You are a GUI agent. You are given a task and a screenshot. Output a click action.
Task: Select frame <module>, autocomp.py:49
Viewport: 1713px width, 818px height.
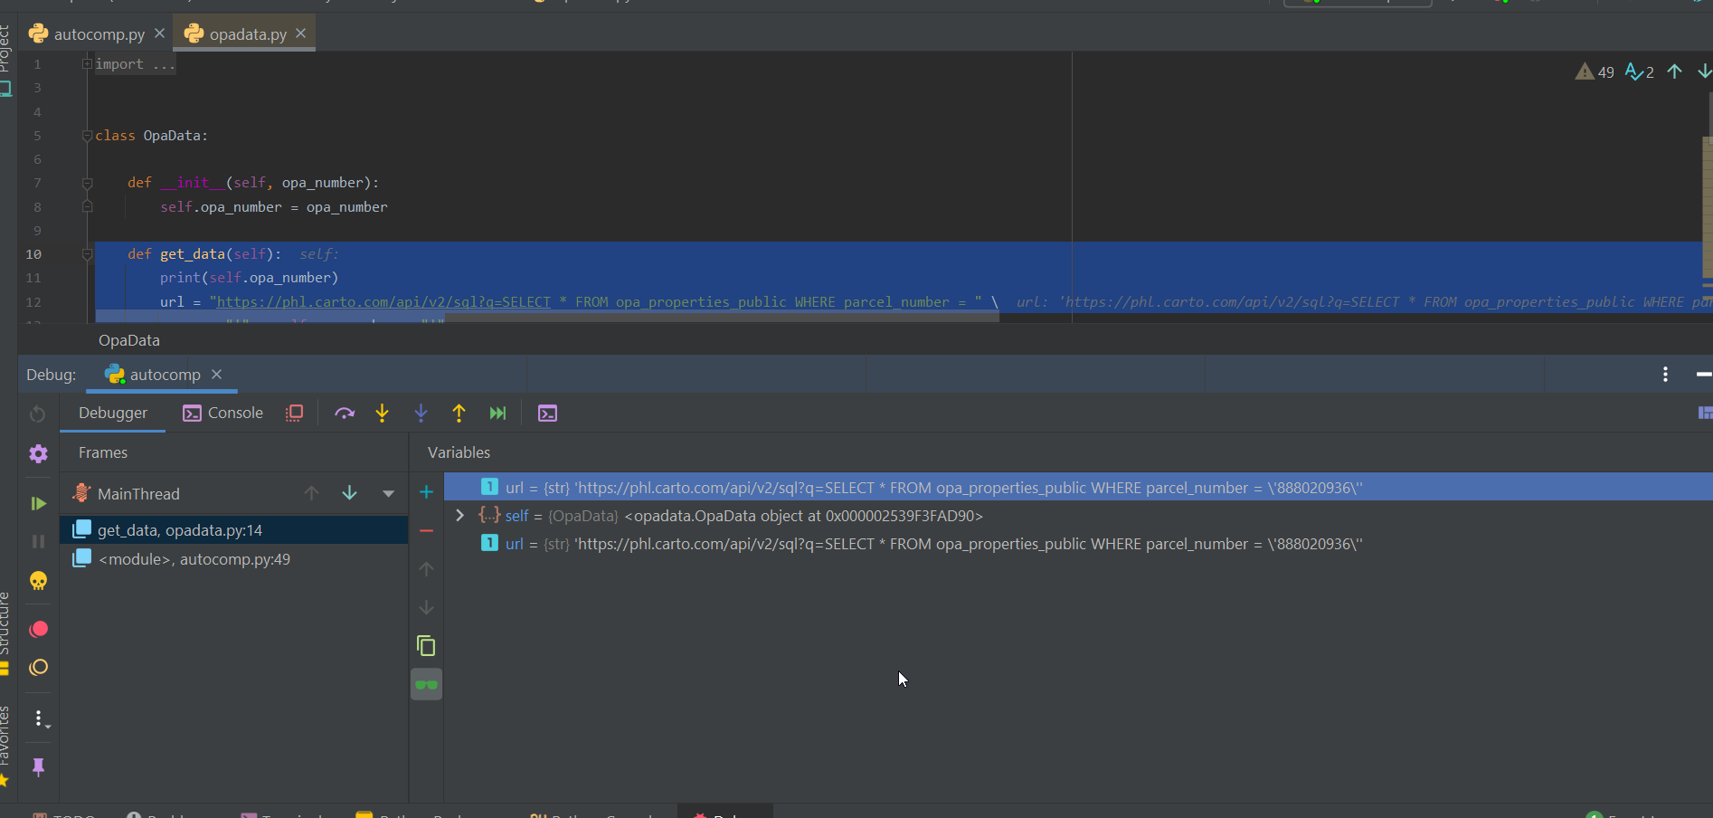[234, 558]
